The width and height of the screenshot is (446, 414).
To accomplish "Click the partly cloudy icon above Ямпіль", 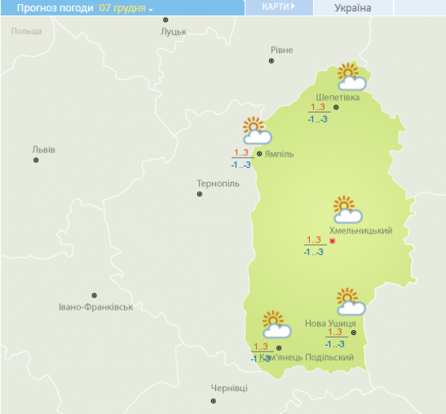I will point(256,132).
